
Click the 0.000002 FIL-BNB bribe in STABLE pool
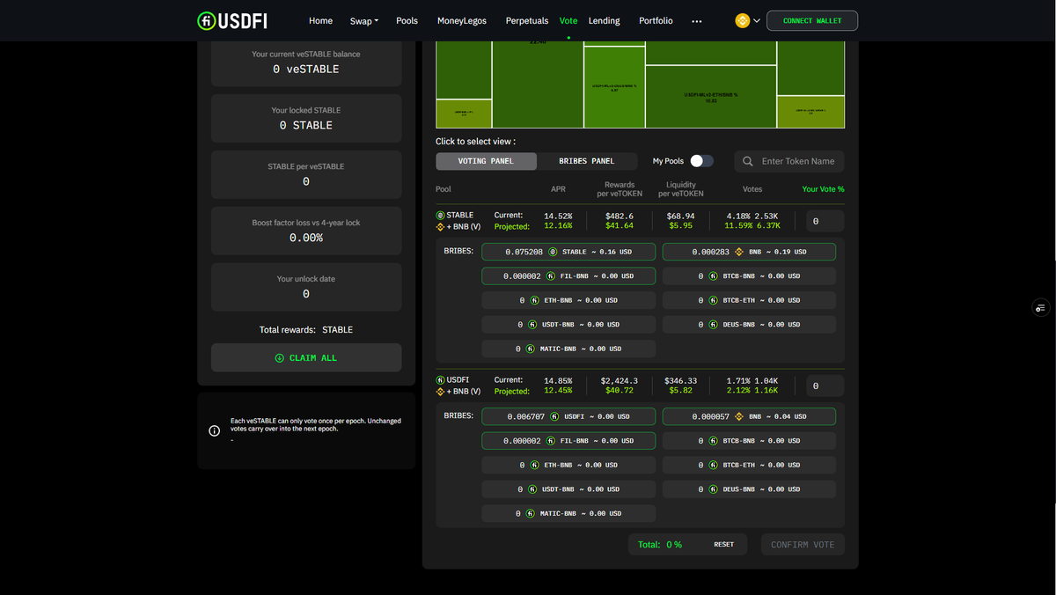coord(568,276)
